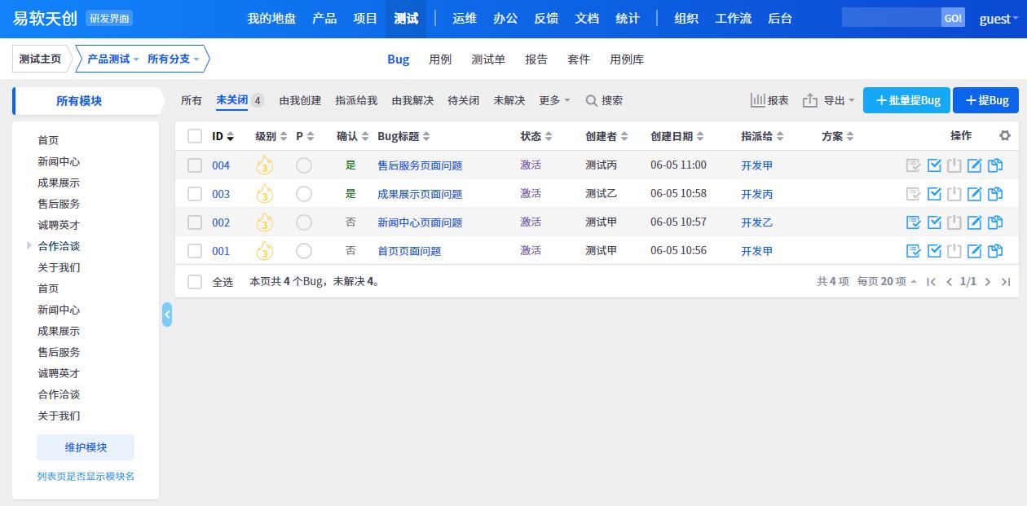This screenshot has width=1027, height=506.
Task: Click the copy icon for bug 001
Action: pos(994,251)
